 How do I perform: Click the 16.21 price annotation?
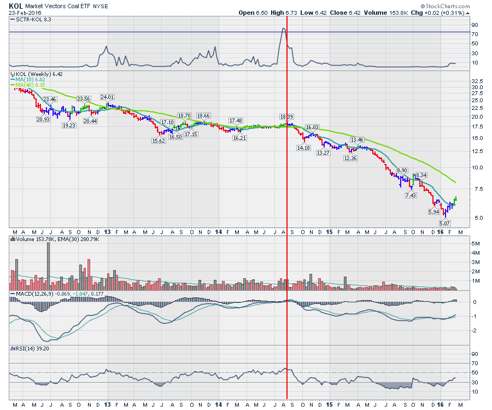tap(239, 138)
